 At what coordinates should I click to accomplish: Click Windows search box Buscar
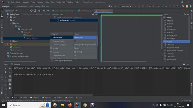pyautogui.click(x=29, y=105)
